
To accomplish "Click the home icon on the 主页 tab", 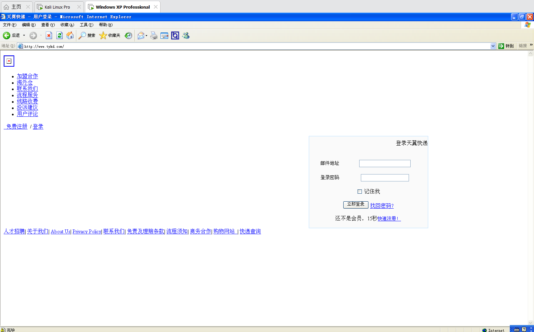I will point(6,7).
